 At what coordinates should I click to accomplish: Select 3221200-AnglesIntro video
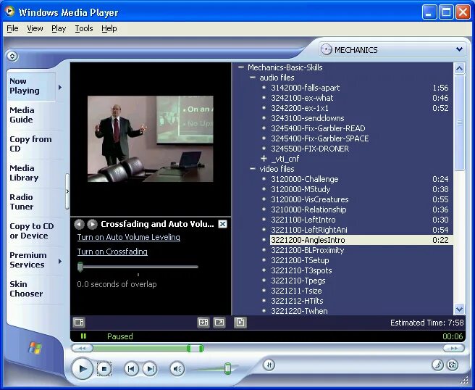point(361,240)
